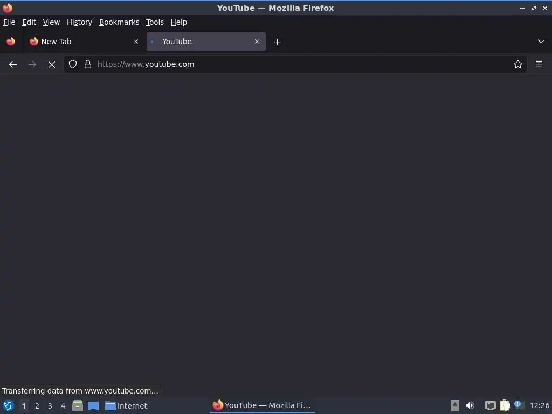
Task: Click the Firefox logo in title bar
Action: point(8,8)
